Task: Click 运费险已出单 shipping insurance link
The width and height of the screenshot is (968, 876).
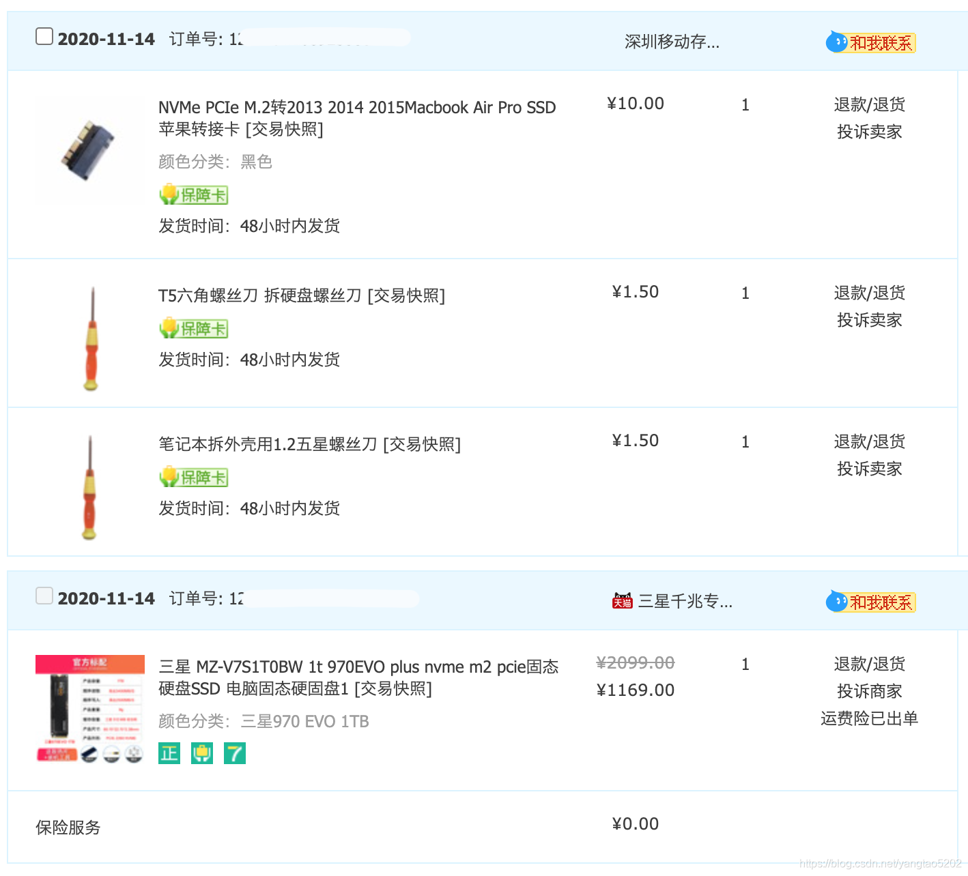Action: pos(869,718)
